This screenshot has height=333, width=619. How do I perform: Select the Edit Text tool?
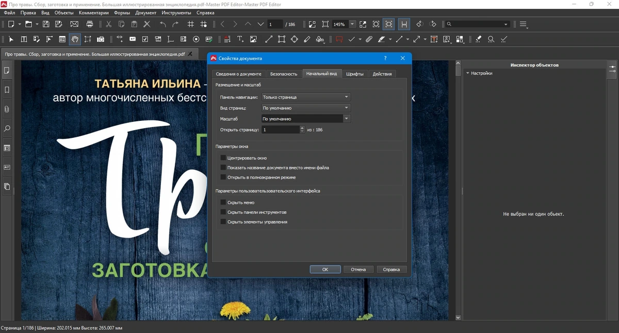pyautogui.click(x=24, y=39)
